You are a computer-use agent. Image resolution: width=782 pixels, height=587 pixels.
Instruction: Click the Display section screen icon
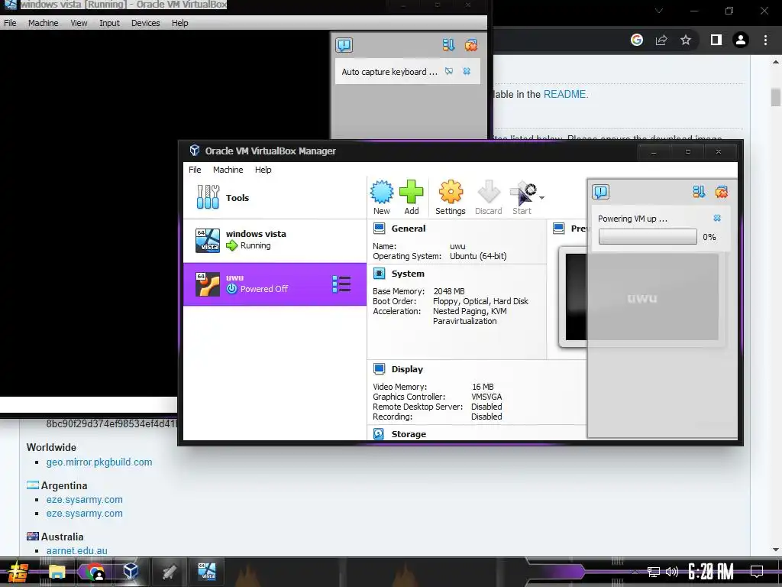[x=379, y=369]
